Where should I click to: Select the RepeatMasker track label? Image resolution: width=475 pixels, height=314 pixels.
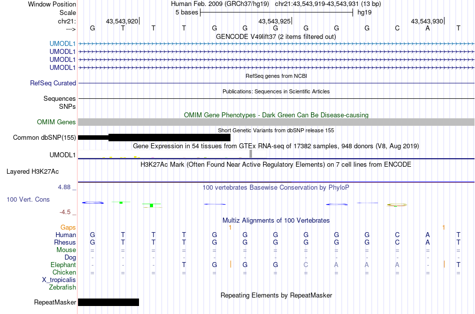coord(55,302)
